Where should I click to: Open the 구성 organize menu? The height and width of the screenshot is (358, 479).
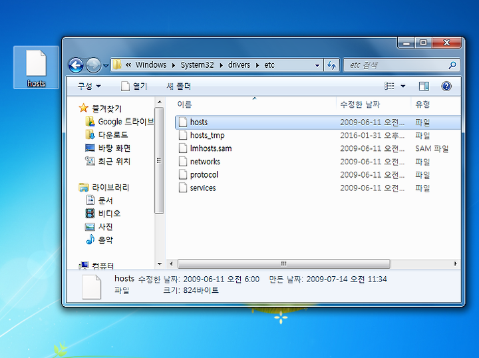(89, 87)
